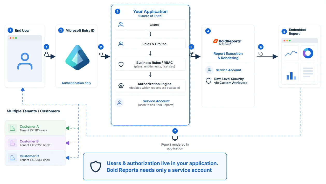Click the monitor icon above Report rendered
Screen dimensions: 326x184
[x=175, y=138]
